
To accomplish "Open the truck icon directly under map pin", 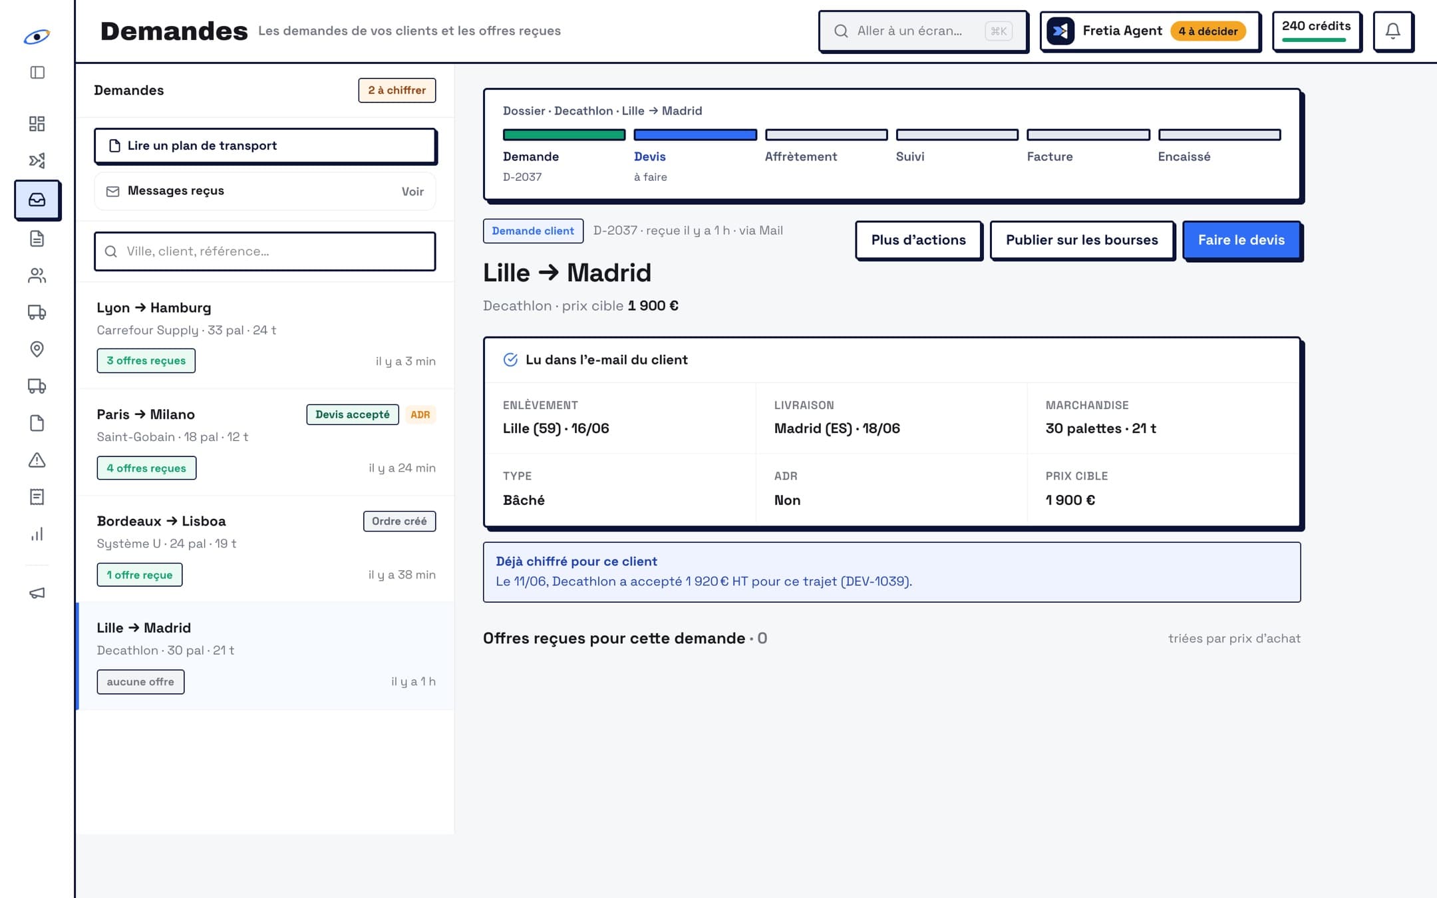I will (37, 386).
